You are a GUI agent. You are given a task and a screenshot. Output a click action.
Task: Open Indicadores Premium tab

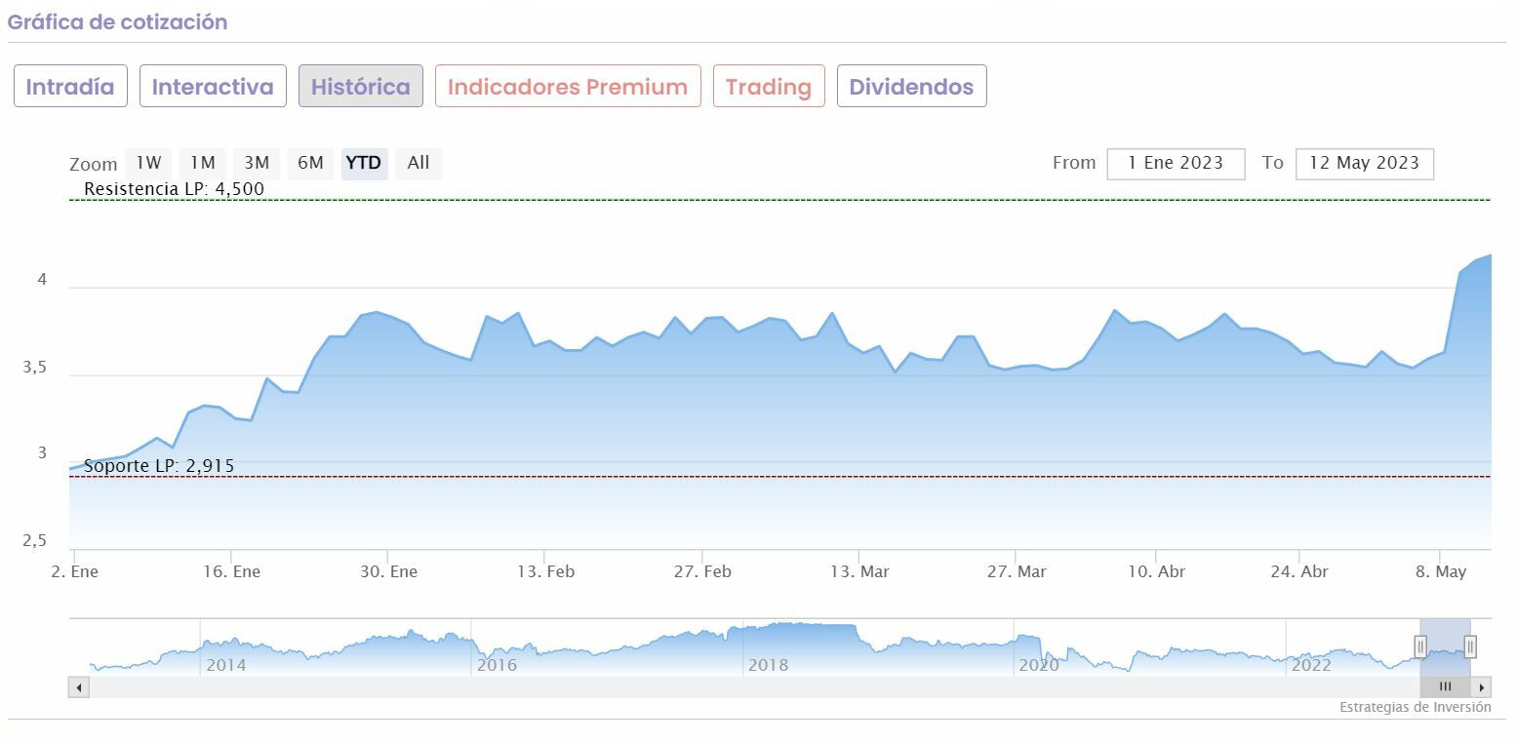(x=568, y=86)
